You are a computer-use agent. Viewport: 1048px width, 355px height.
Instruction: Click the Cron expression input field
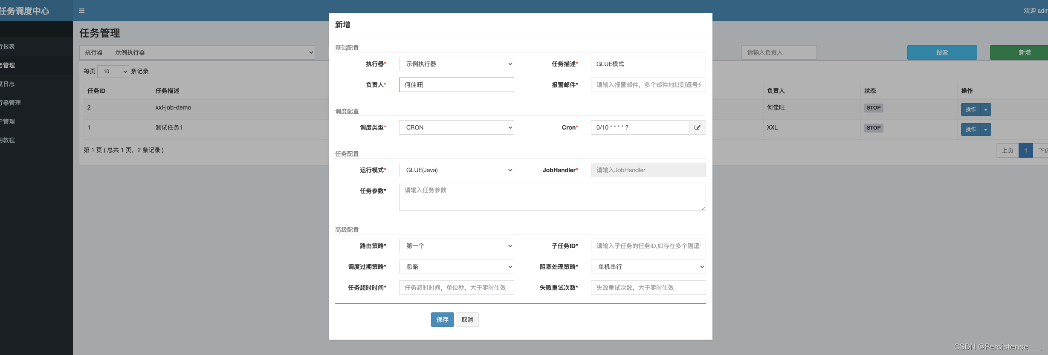640,127
